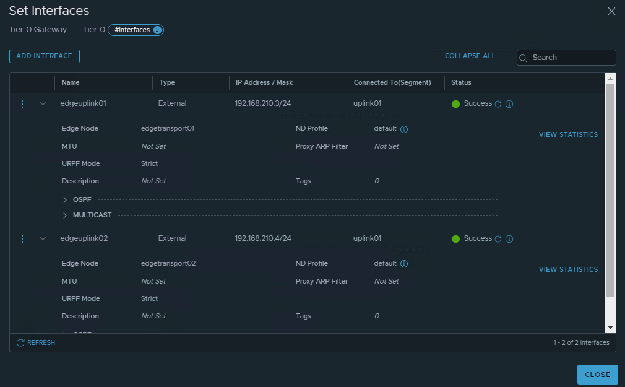The height and width of the screenshot is (387, 625).
Task: Click the Add Interface button
Action: (45, 56)
